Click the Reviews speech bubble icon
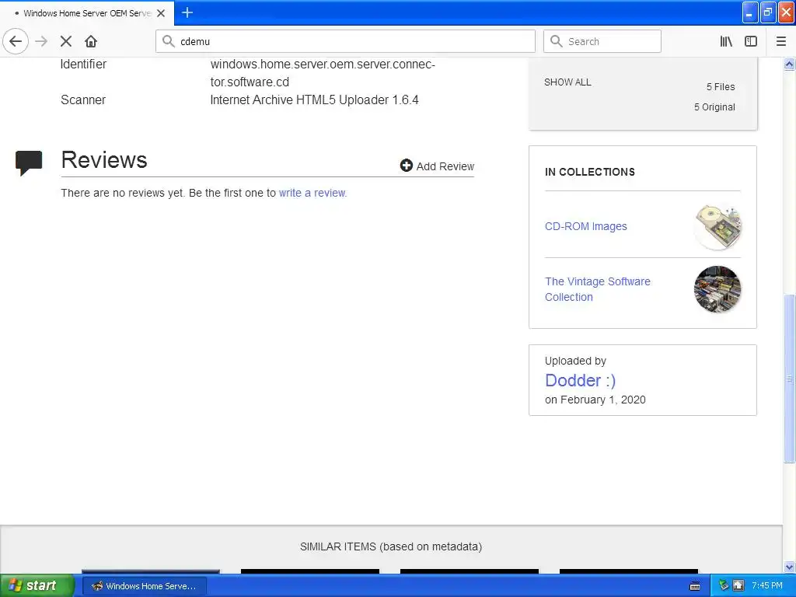796x597 pixels. pyautogui.click(x=29, y=163)
